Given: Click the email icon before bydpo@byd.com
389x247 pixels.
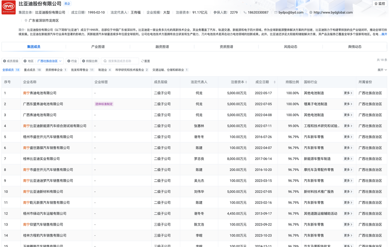Looking at the screenshot, I should [276, 13].
